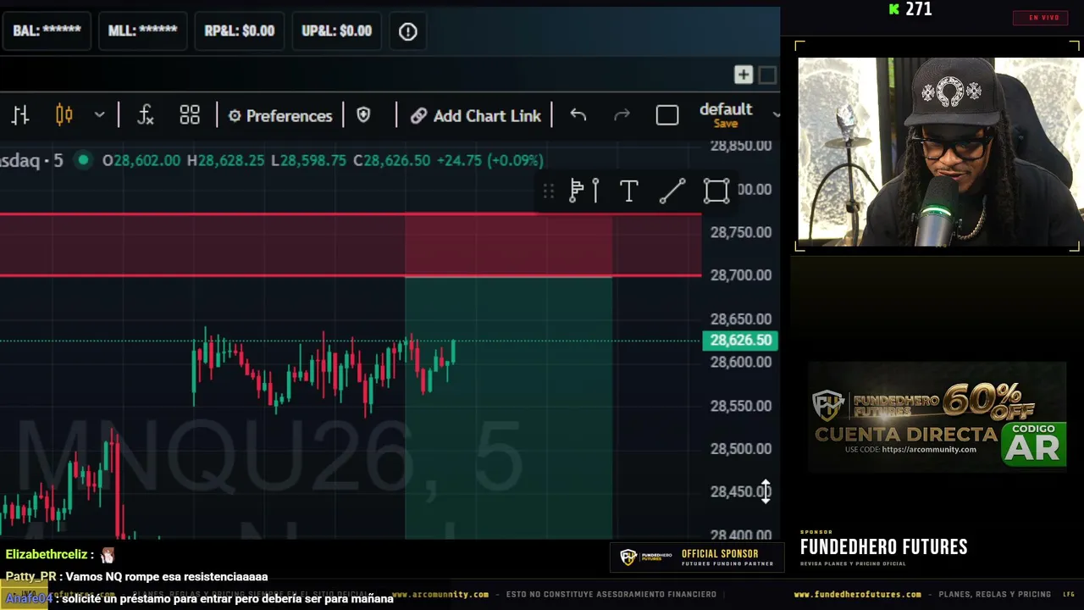Expand the default template dropdown arrow

coord(777,114)
